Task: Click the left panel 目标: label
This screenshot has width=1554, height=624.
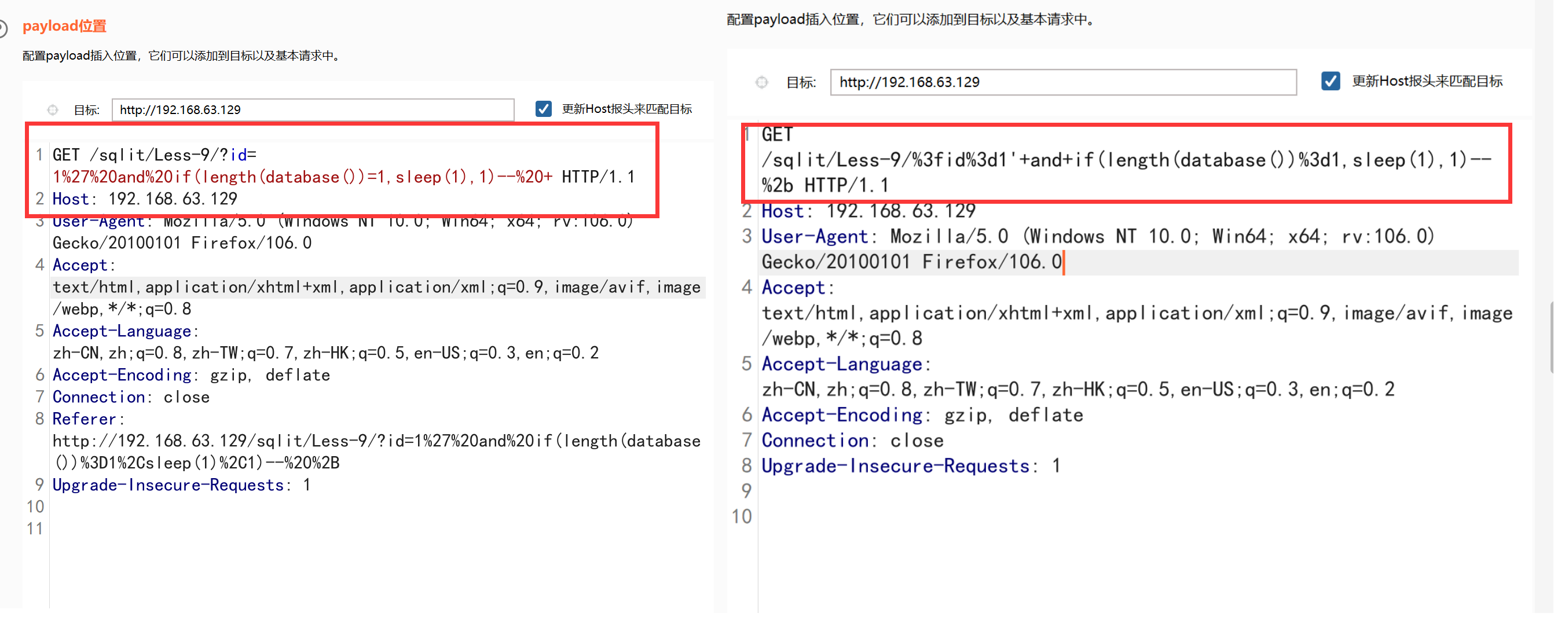Action: click(86, 111)
